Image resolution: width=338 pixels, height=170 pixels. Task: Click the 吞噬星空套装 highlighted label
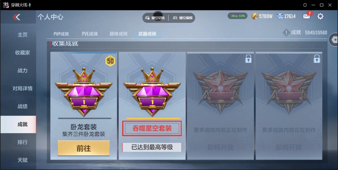152,129
